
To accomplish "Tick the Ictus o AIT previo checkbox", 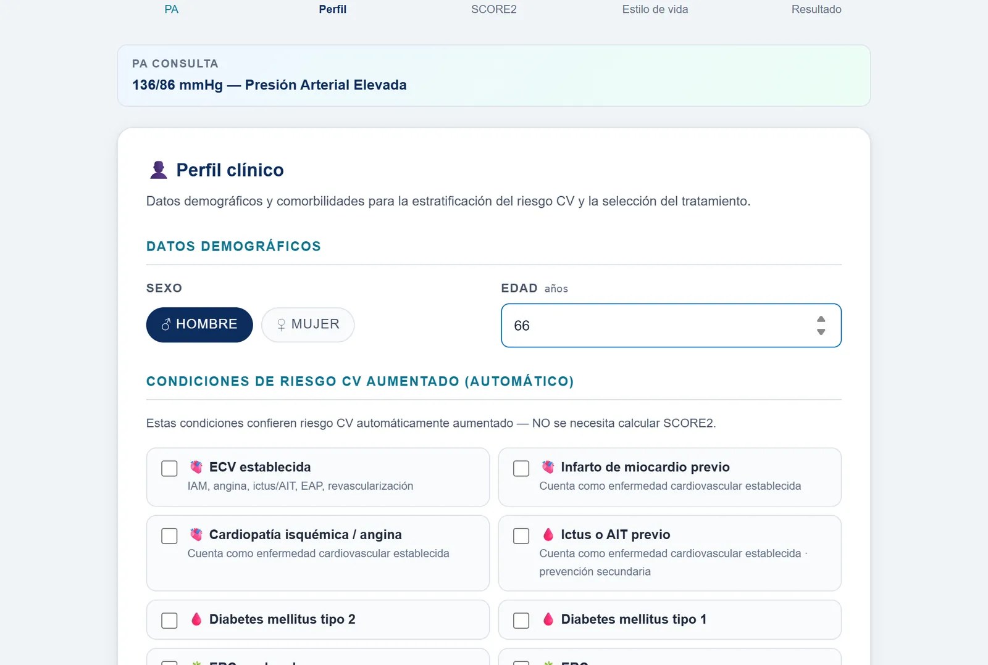I will point(521,535).
